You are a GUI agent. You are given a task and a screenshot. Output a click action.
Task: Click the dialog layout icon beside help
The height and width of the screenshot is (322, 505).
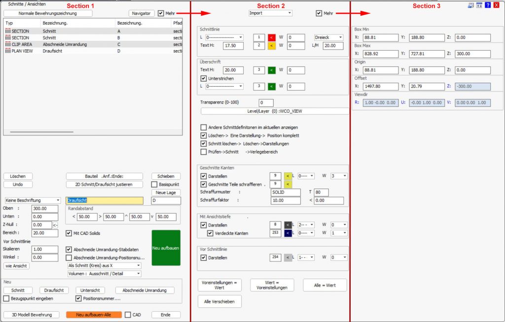pyautogui.click(x=479, y=5)
